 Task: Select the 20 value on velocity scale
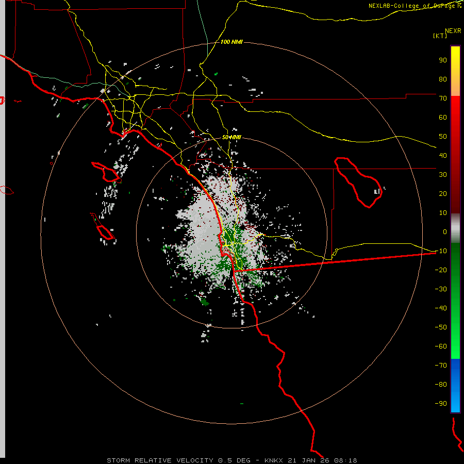point(443,193)
